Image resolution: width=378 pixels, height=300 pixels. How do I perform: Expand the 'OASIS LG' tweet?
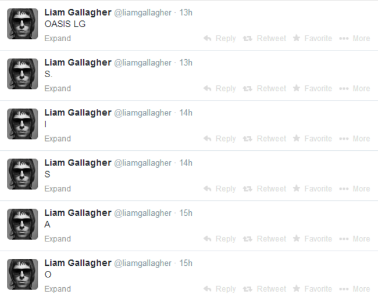point(58,38)
